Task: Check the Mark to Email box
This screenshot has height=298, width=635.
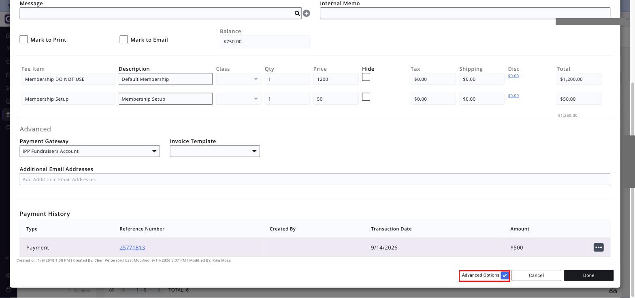Action: pyautogui.click(x=124, y=39)
